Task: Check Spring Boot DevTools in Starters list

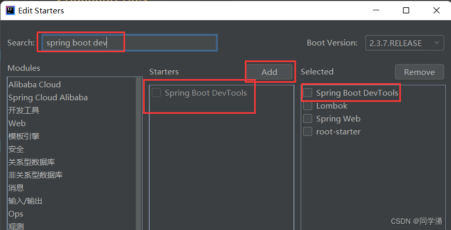Action: click(x=156, y=93)
